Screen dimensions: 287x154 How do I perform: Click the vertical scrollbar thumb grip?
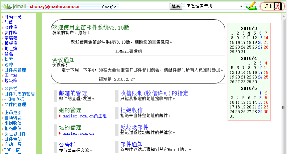[284, 107]
